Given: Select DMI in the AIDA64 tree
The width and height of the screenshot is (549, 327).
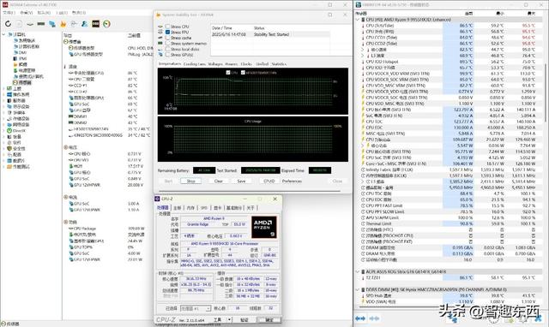Looking at the screenshot, I should [x=20, y=52].
